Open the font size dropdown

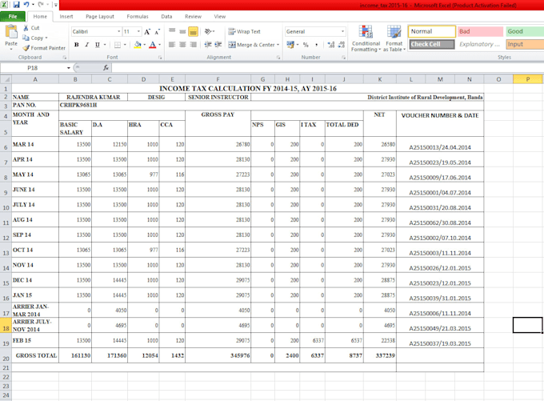[x=138, y=31]
